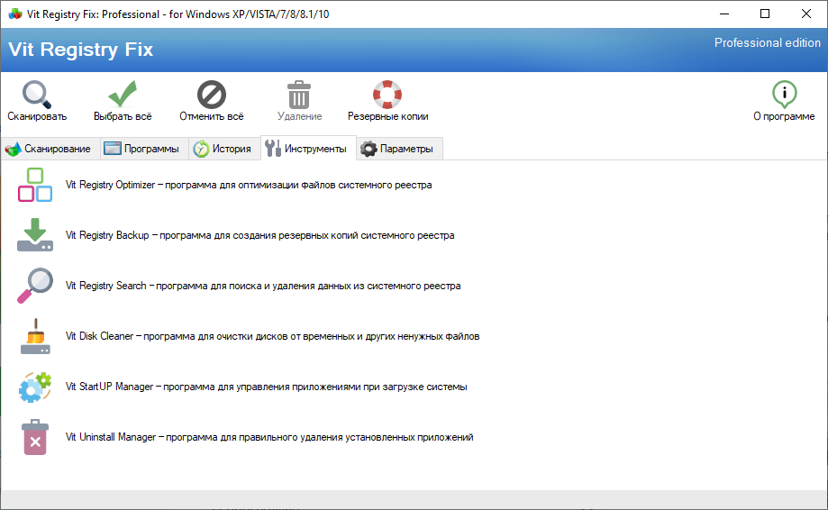This screenshot has width=828, height=510.
Task: Click the Vit Registry Fix header title
Action: (81, 49)
